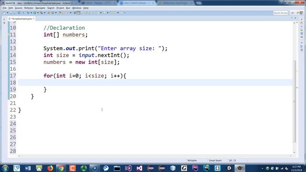This screenshot has width=306, height=172.
Task: Click the Toggle Mark Occurrences icon
Action: click(x=75, y=13)
